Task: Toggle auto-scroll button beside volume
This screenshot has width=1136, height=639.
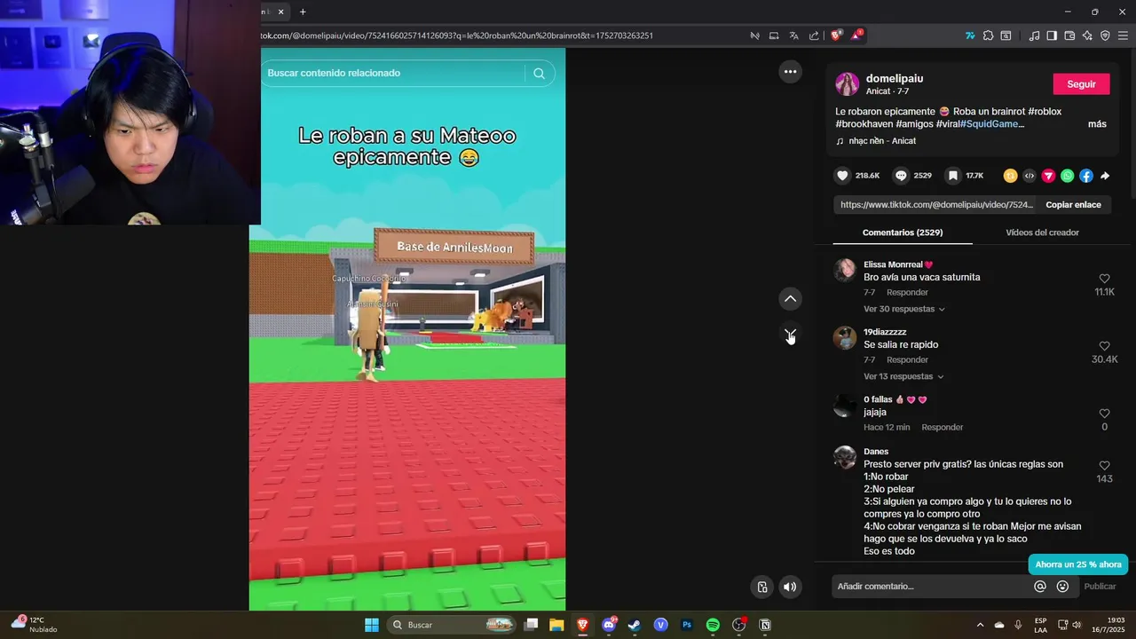Action: point(762,587)
